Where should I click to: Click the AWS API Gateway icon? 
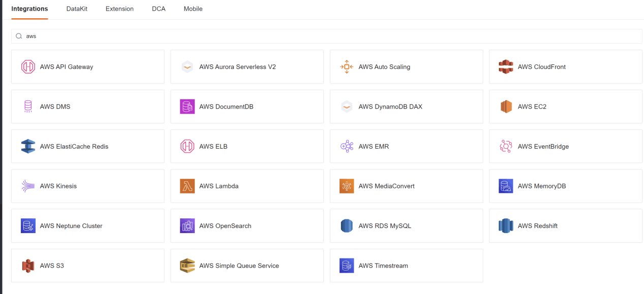[28, 67]
